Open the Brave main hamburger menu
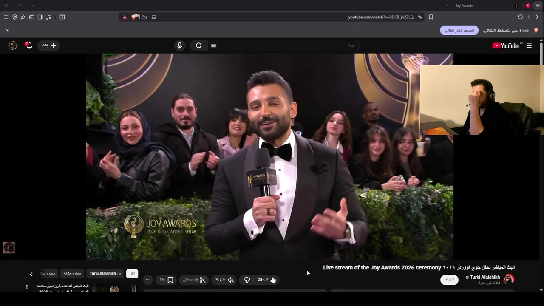This screenshot has height=306, width=544. (x=6, y=17)
